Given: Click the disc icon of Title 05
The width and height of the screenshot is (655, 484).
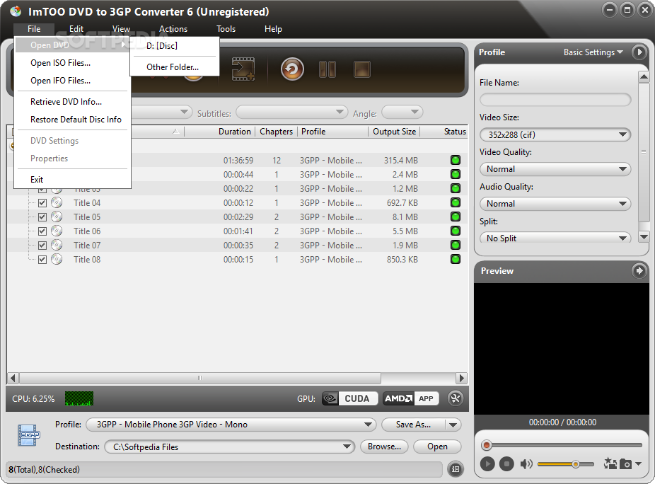Looking at the screenshot, I should pyautogui.click(x=57, y=217).
